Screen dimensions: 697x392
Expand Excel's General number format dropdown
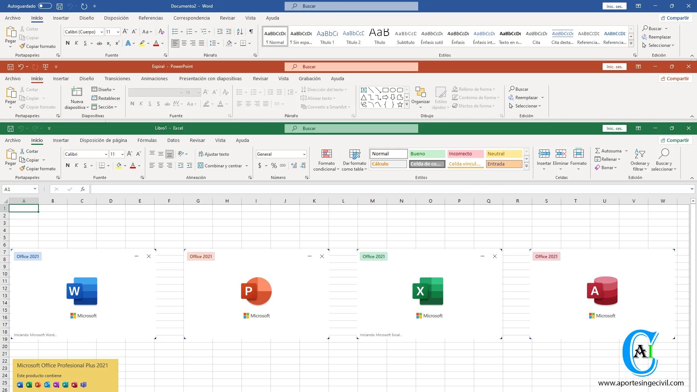click(304, 154)
